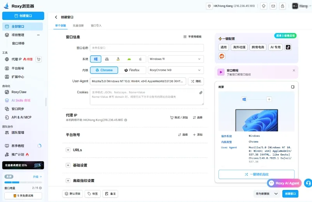Select the macOS system icon
This screenshot has height=202, width=312.
click(x=107, y=59)
